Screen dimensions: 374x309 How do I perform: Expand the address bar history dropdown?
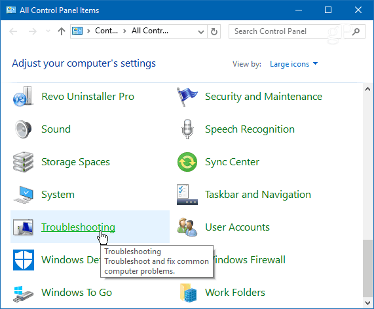201,31
